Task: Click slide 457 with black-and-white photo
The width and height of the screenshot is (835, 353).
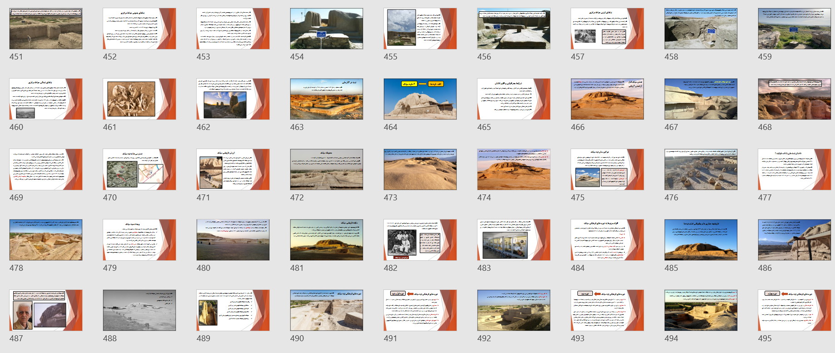Action: (x=607, y=29)
